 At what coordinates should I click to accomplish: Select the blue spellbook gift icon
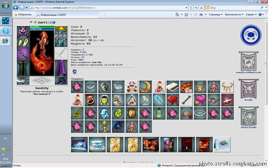click(118, 126)
